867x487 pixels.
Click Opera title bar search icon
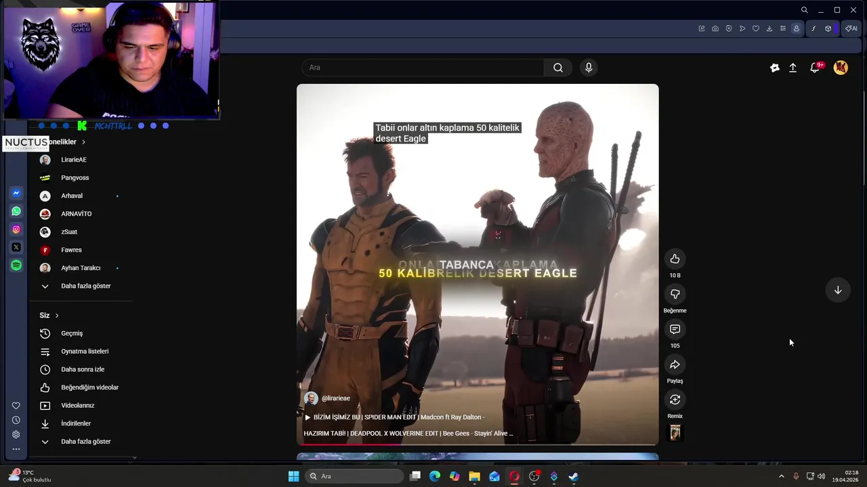(x=804, y=10)
